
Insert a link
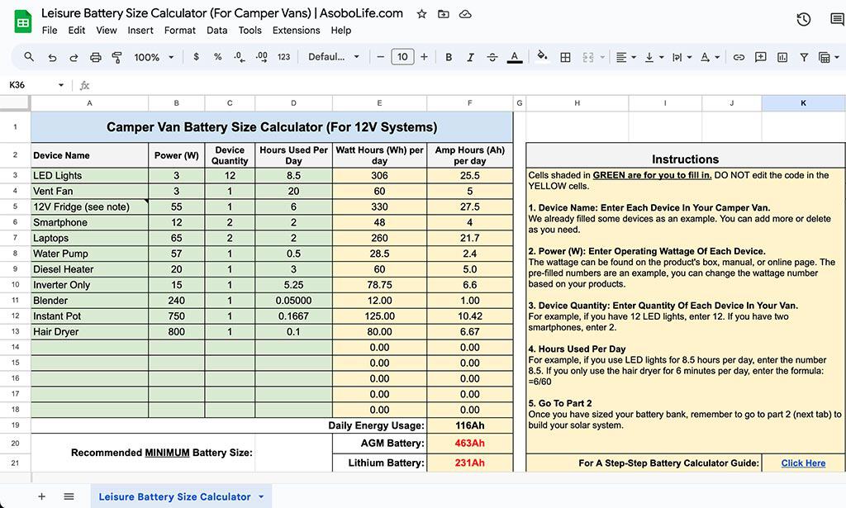(x=739, y=57)
